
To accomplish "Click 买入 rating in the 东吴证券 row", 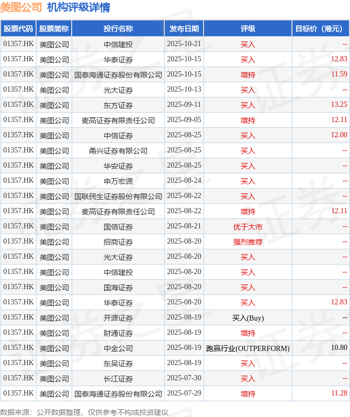I will (248, 363).
